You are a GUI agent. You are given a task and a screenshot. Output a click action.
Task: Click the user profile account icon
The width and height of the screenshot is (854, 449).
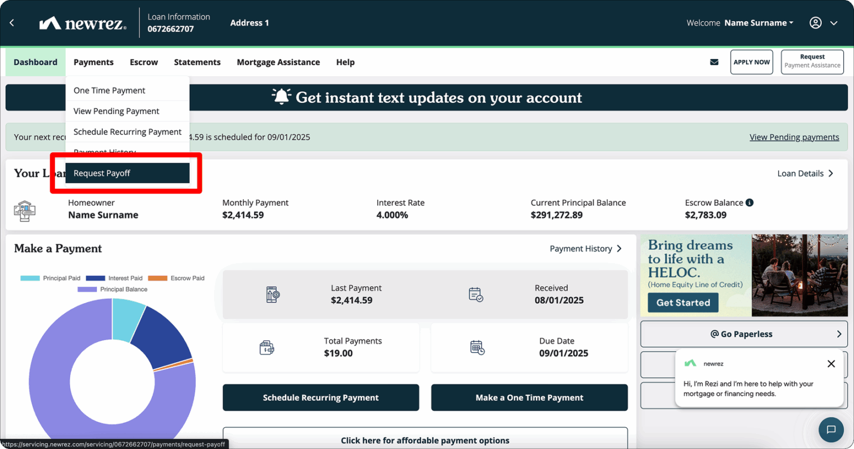815,23
